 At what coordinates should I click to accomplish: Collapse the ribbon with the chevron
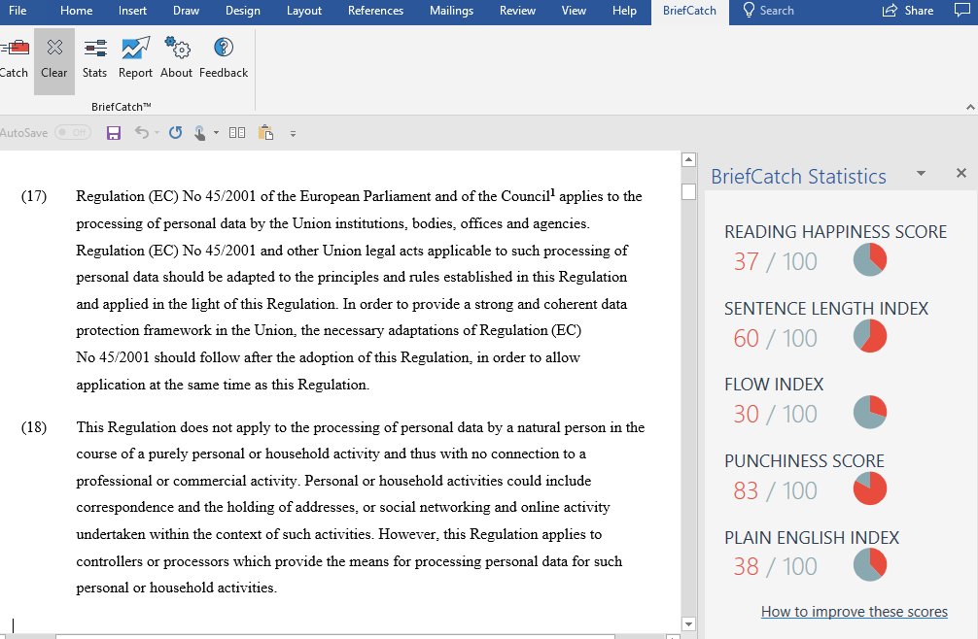click(970, 107)
